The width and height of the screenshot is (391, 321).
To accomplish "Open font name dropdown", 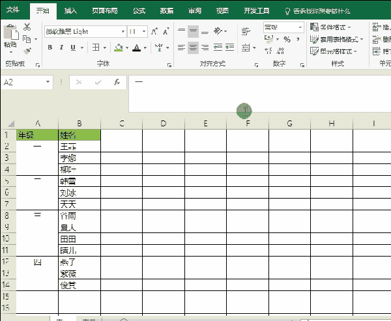I will tap(123, 32).
